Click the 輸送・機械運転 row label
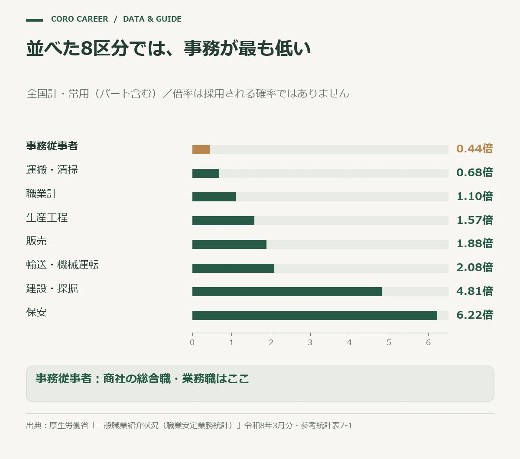The image size is (520, 459). click(62, 265)
